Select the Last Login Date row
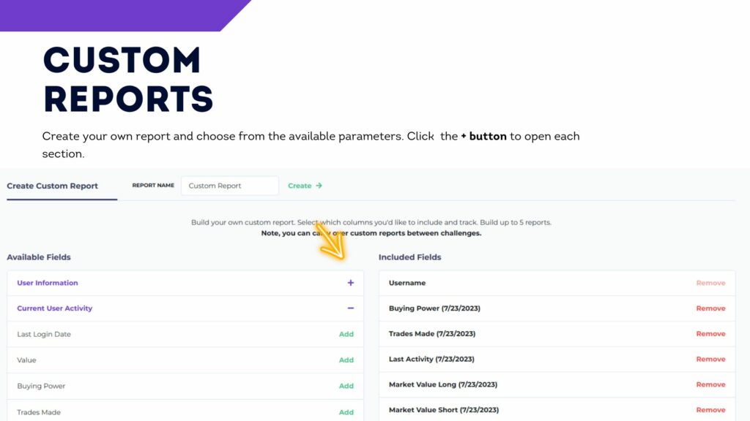The height and width of the screenshot is (421, 750). (185, 334)
